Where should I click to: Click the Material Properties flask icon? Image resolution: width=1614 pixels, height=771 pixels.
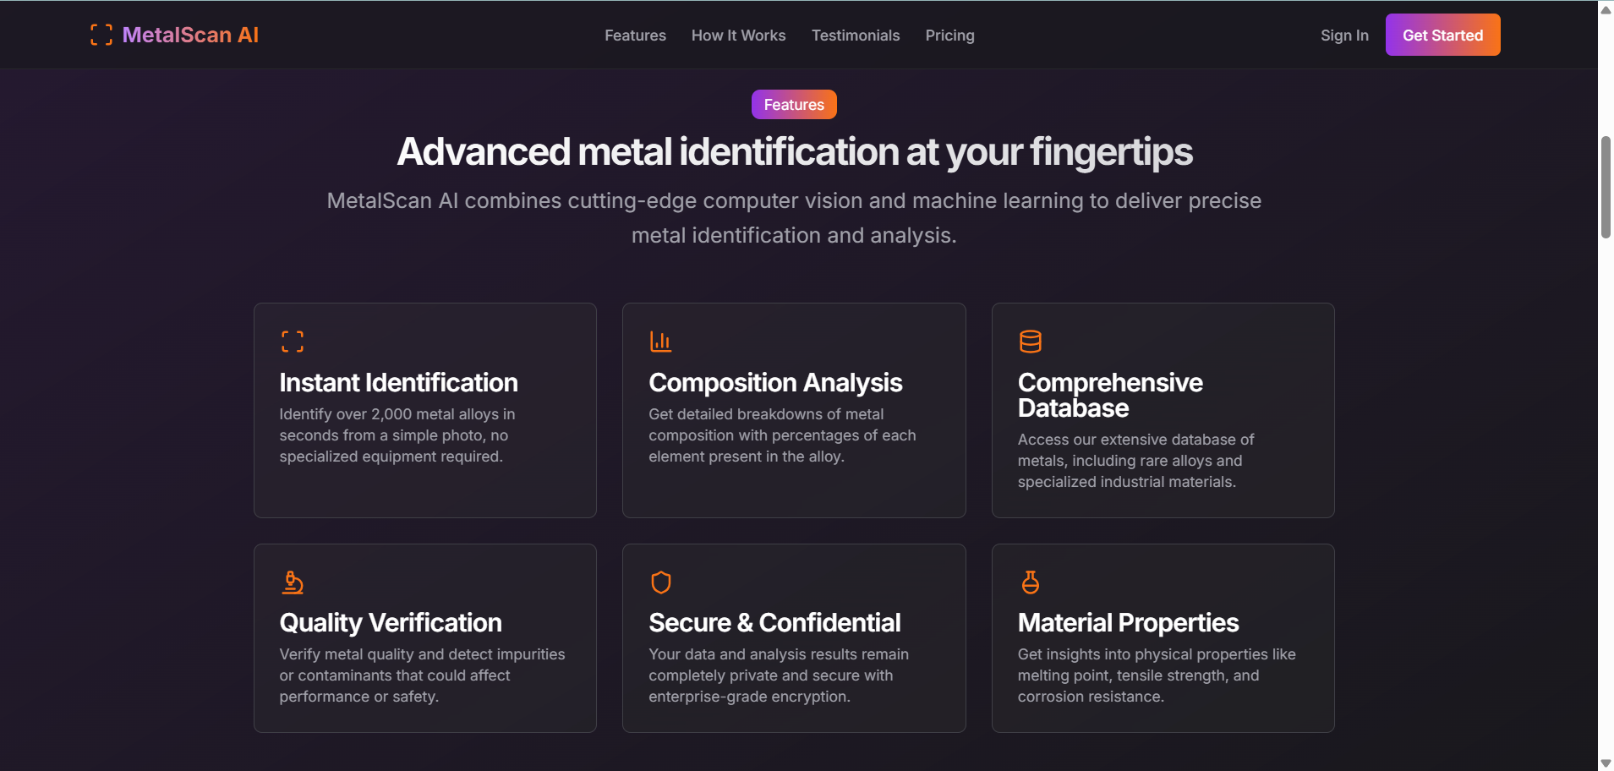(1031, 582)
